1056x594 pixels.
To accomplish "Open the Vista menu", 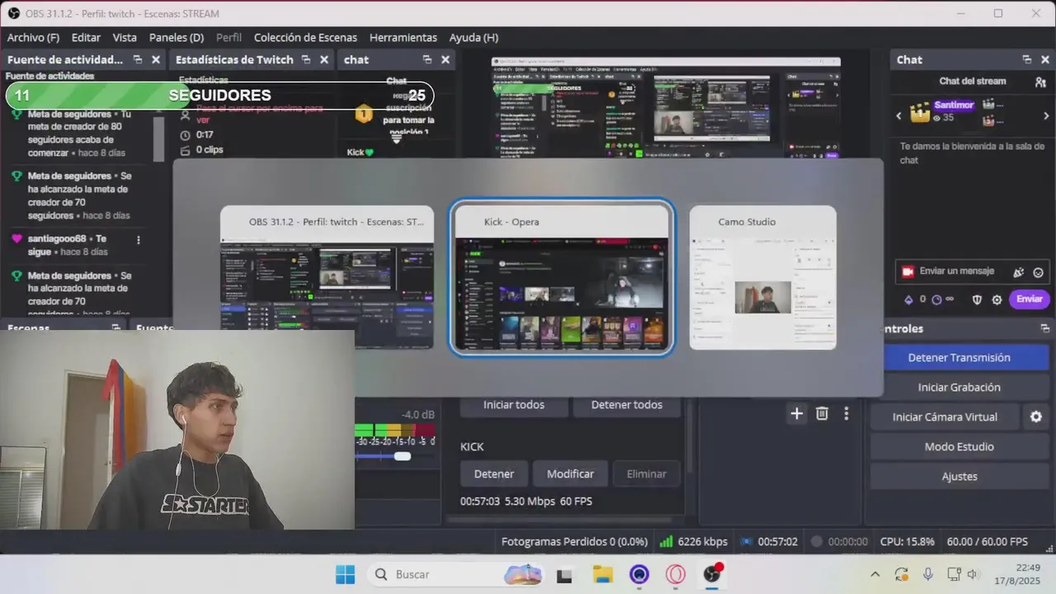I will coord(125,37).
